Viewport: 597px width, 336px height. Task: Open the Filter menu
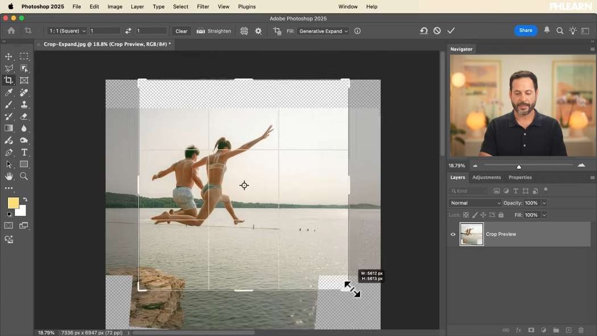tap(203, 6)
